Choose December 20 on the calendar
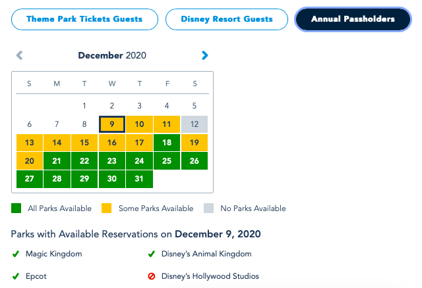 click(29, 161)
